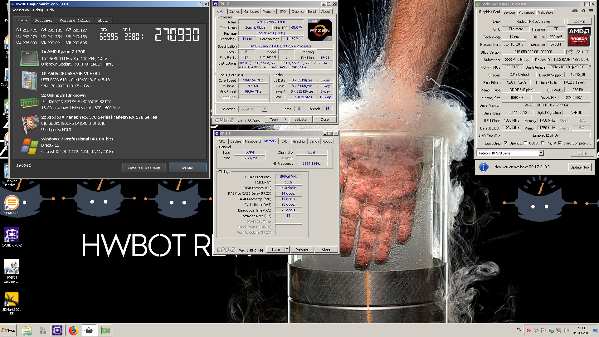Click the RAM stick icon in Aquamark
This screenshot has height=337, width=599.
(29, 102)
